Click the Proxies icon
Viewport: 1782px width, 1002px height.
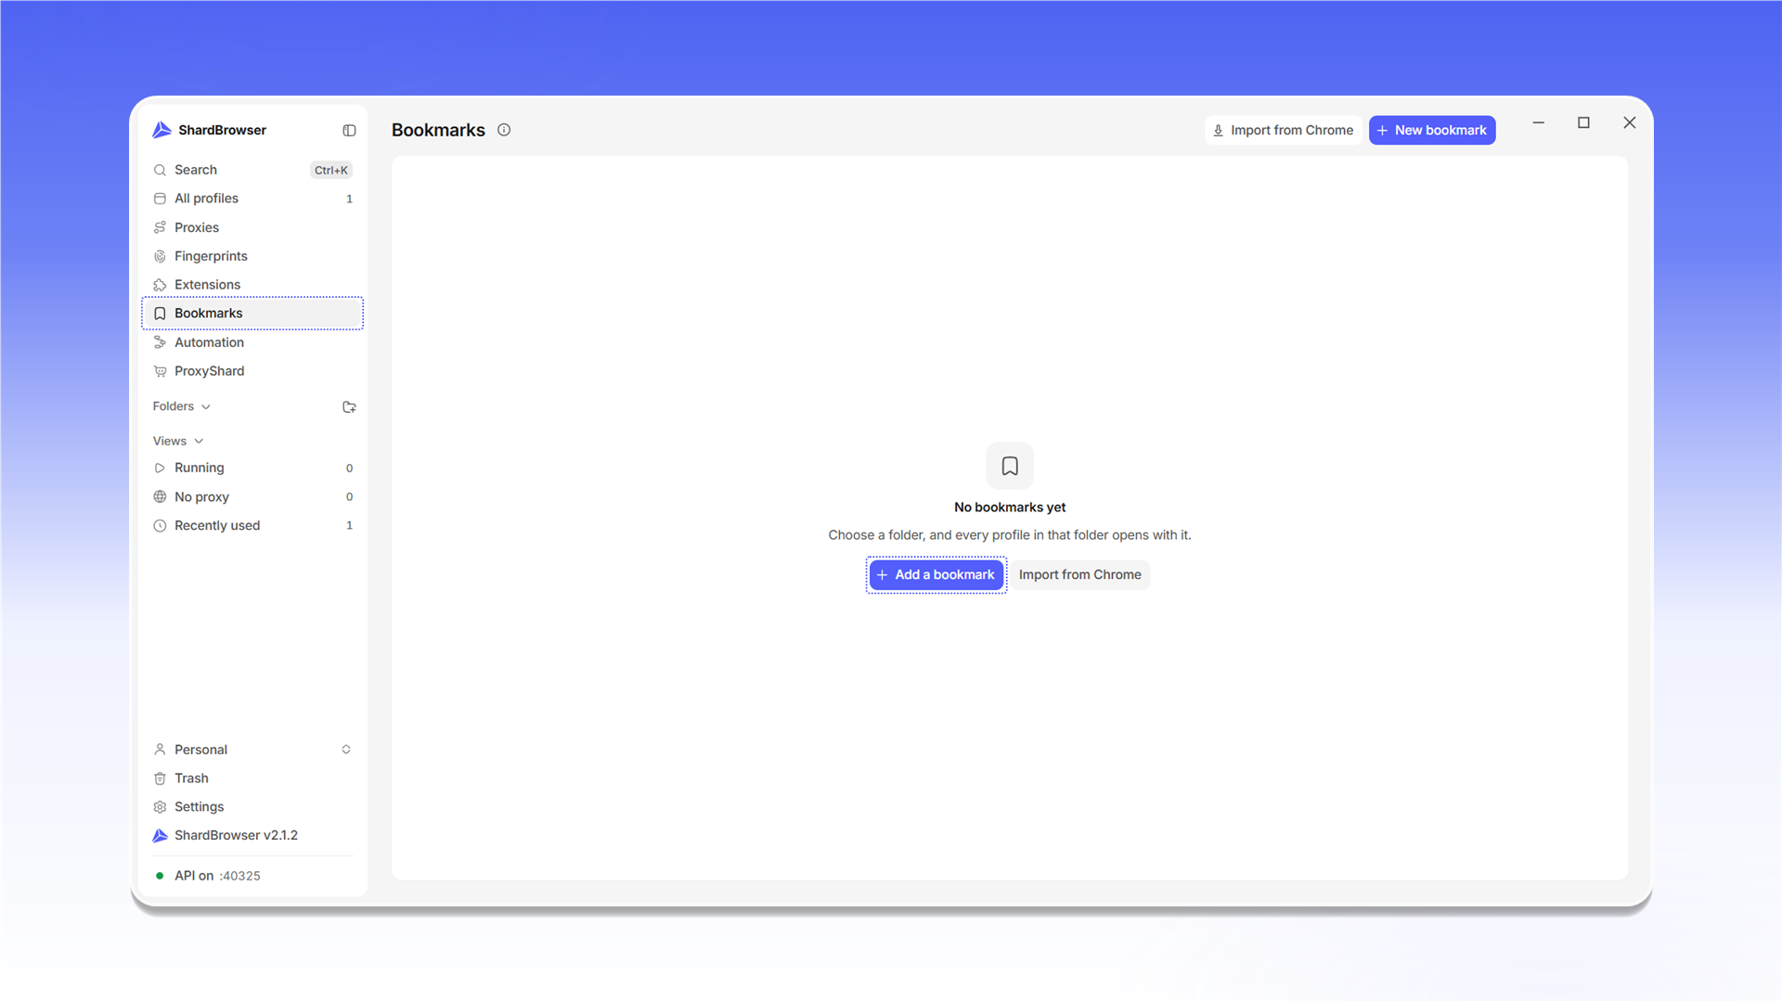point(160,227)
